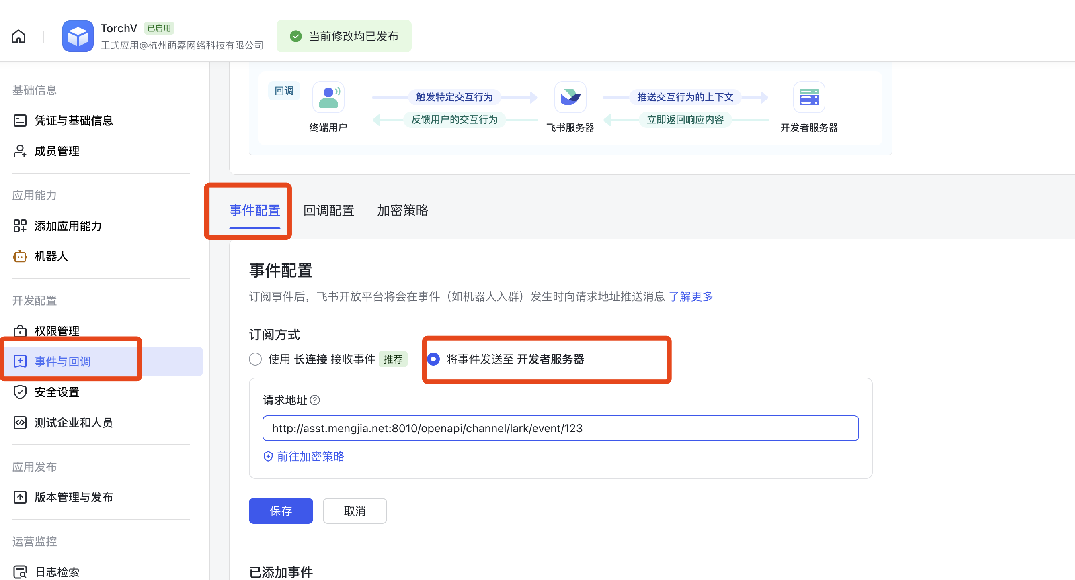Select the 使用长连接接收事件 radio option

click(255, 359)
